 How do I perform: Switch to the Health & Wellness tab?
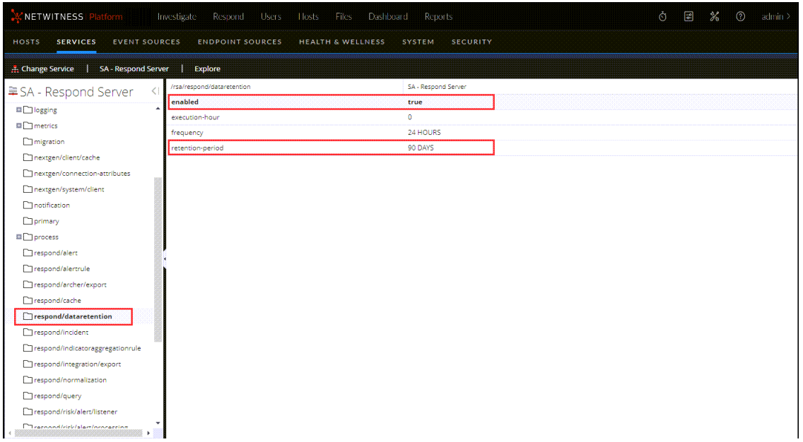(x=341, y=42)
